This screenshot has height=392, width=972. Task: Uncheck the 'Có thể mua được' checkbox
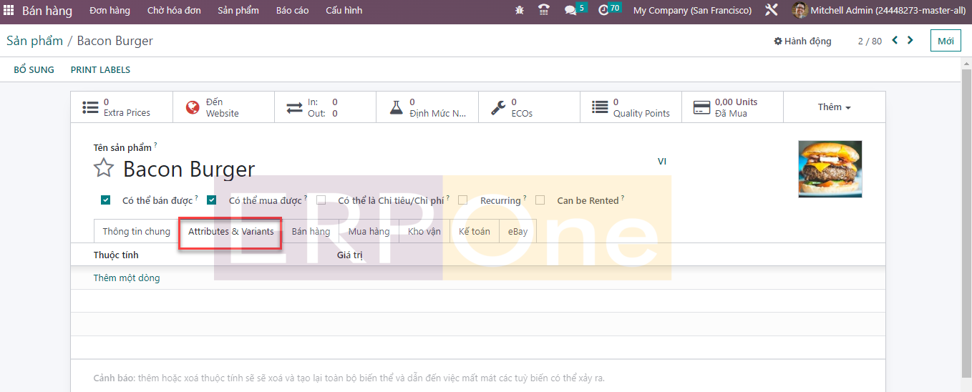coord(212,200)
